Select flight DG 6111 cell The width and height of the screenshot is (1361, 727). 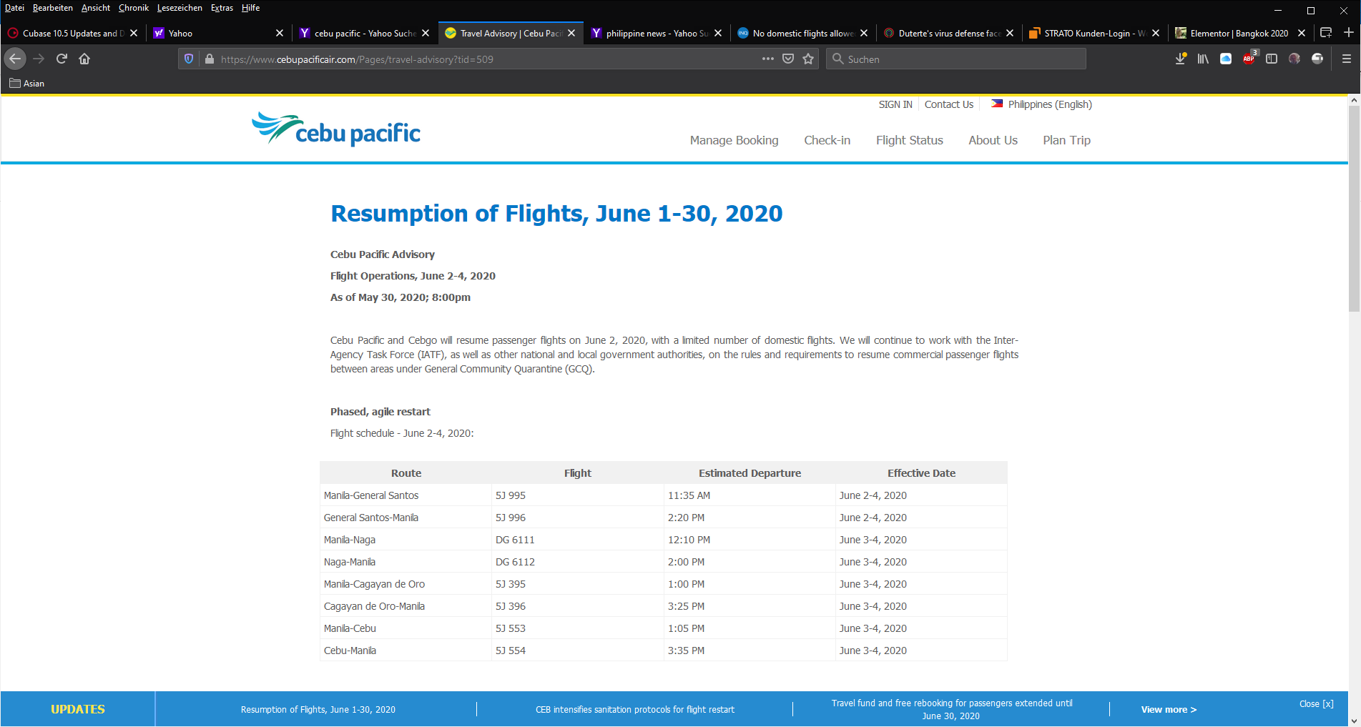pos(578,540)
